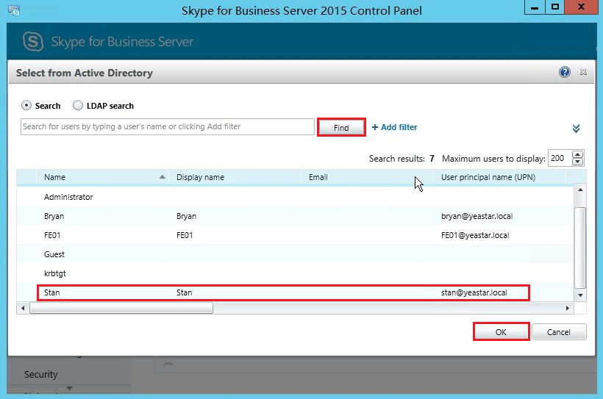Click the horizontal scrollbar right arrow
The height and width of the screenshot is (399, 603).
tap(568, 308)
